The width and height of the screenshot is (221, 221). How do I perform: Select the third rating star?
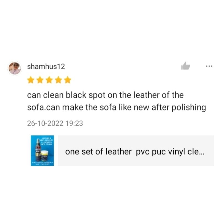click(49, 80)
